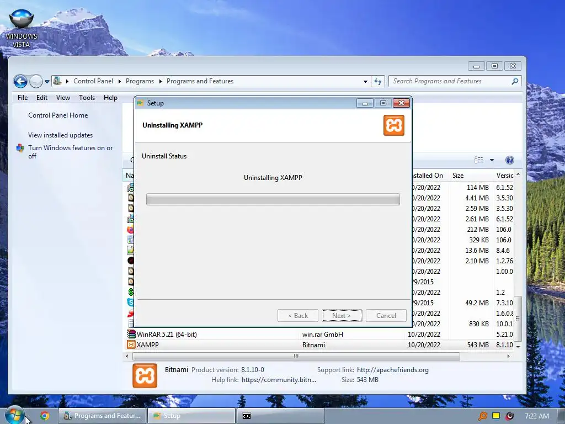Select the WinRAR 5.21 (64-bit) row

click(319, 335)
